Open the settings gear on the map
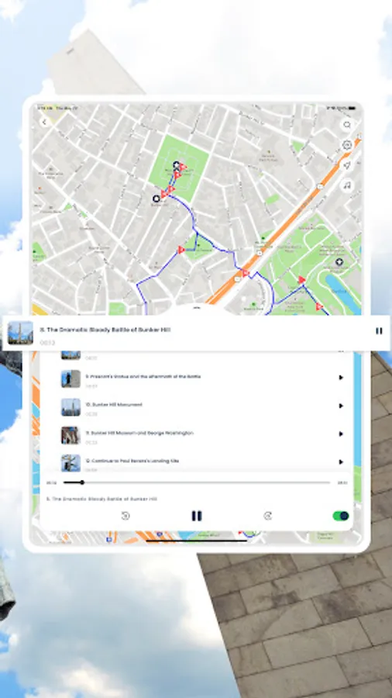Image resolution: width=392 pixels, height=698 pixels. 346,145
